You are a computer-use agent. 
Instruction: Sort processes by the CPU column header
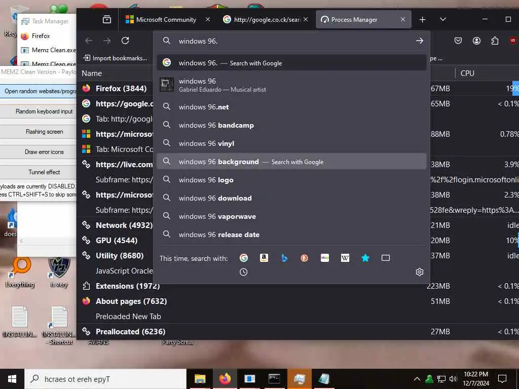tap(467, 73)
